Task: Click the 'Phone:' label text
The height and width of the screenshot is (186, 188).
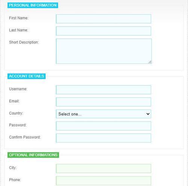Action: click(x=15, y=180)
